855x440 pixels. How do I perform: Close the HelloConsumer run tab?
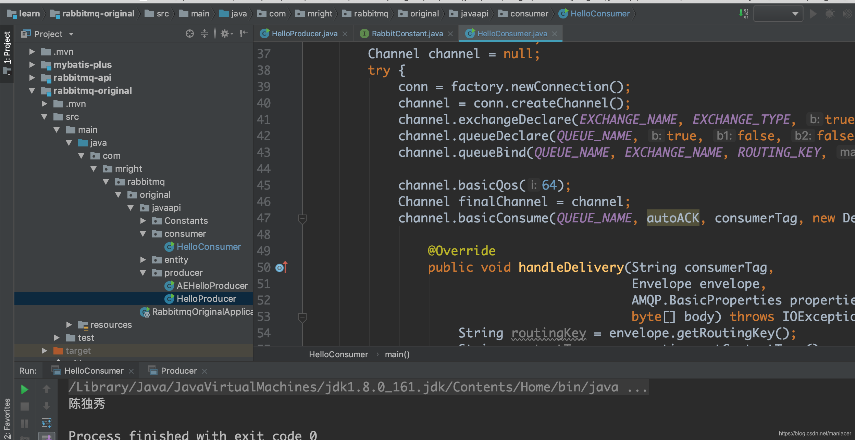tap(131, 371)
